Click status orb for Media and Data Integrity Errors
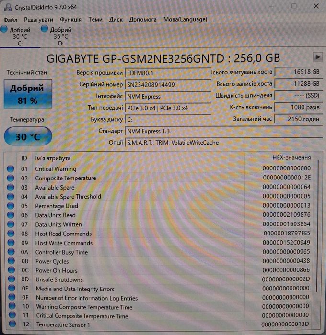The width and height of the screenshot is (326, 335). click(x=12, y=288)
